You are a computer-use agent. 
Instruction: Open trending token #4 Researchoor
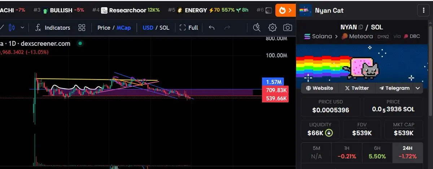tap(126, 10)
